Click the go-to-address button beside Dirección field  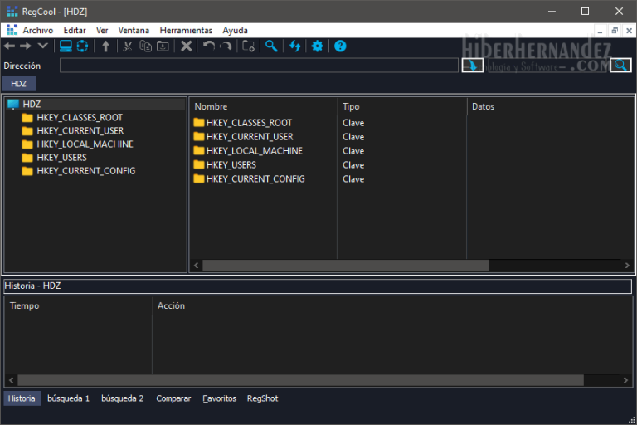tap(473, 66)
